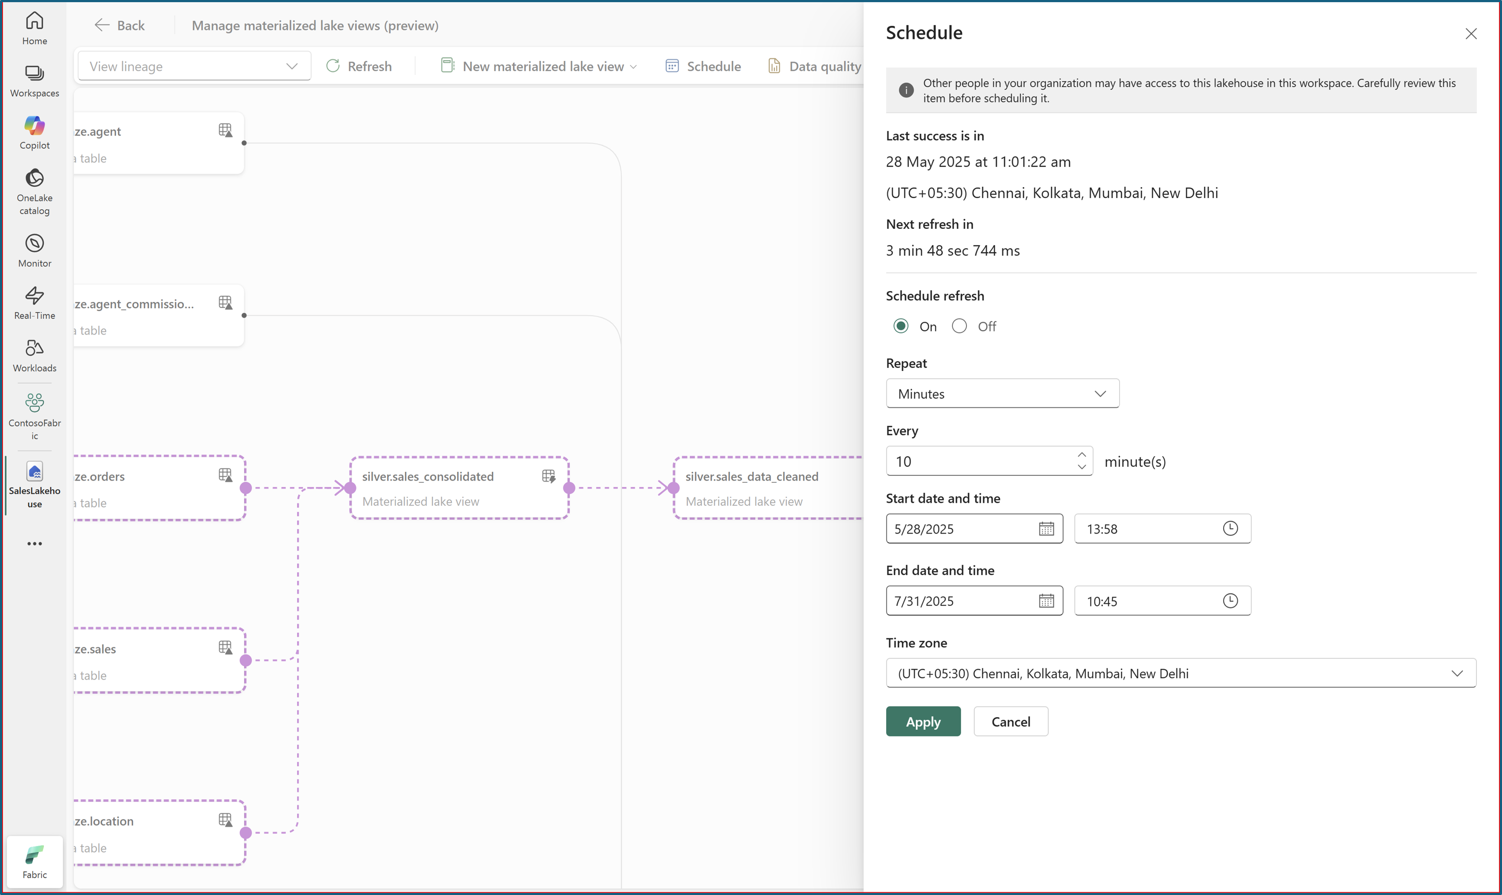
Task: Click the Cancel button
Action: coord(1010,721)
